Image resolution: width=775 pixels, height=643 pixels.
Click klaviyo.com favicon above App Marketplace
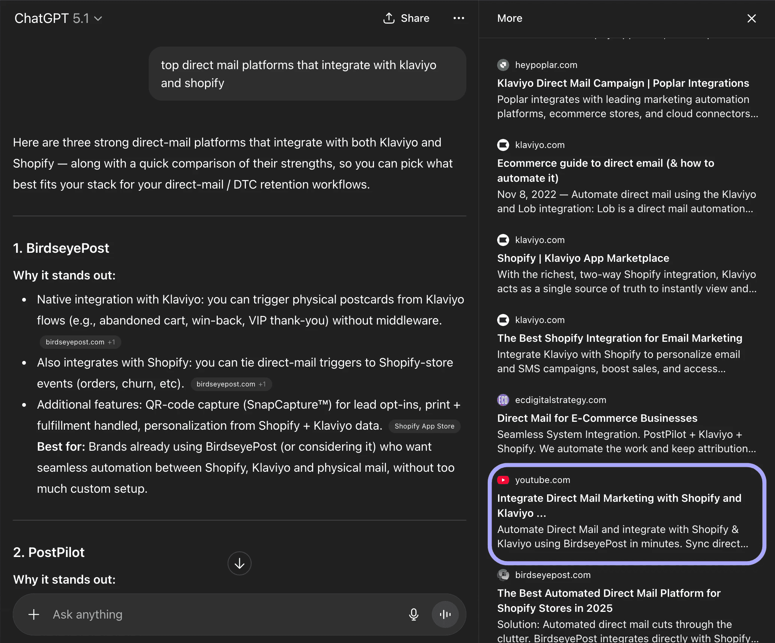[503, 240]
